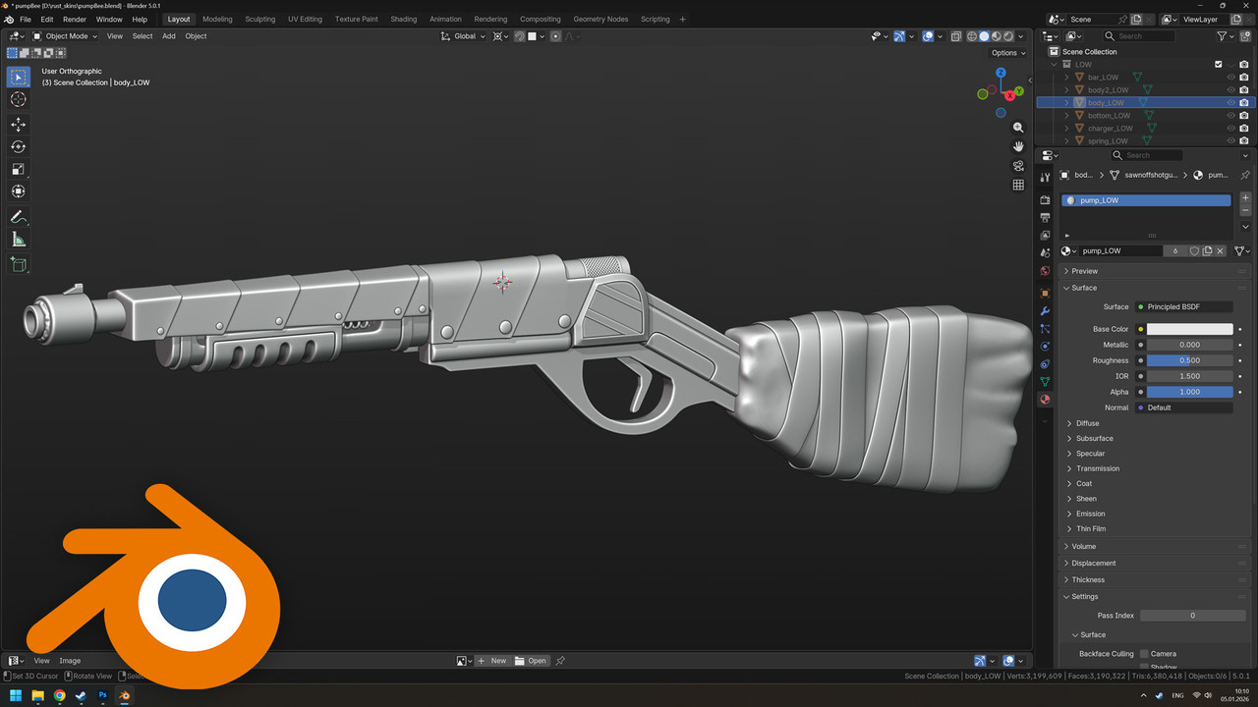Open the Object Mode dropdown
The image size is (1258, 707).
pyautogui.click(x=66, y=36)
